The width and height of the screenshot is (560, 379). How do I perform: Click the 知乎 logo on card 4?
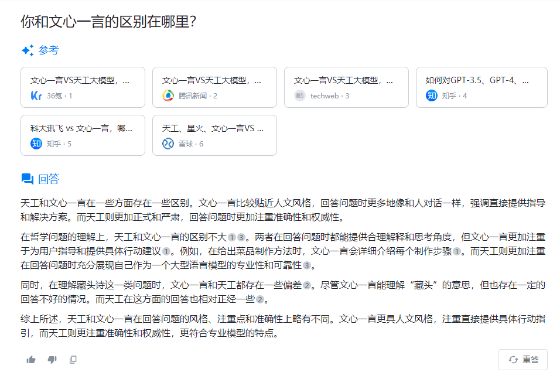[432, 95]
